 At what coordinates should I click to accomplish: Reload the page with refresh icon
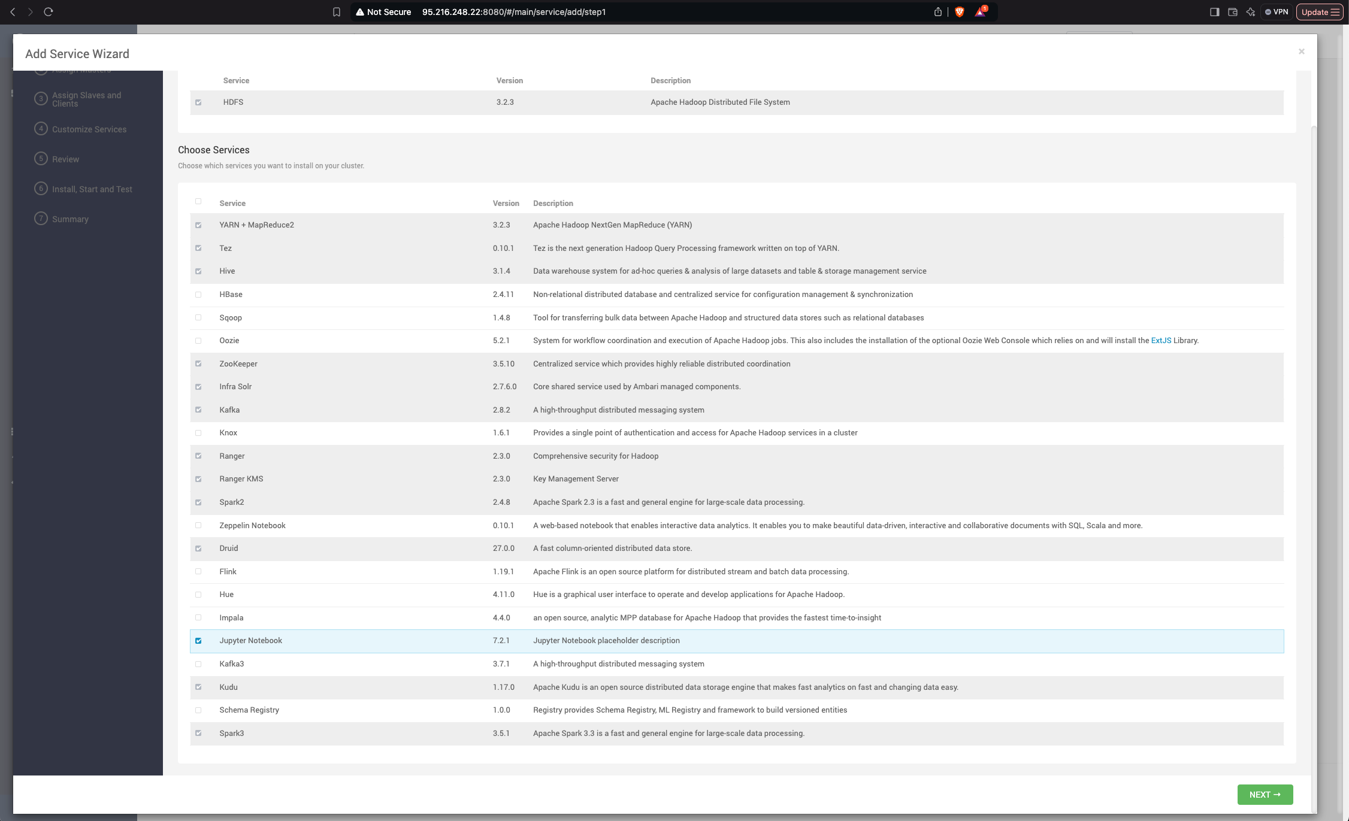[x=49, y=12]
